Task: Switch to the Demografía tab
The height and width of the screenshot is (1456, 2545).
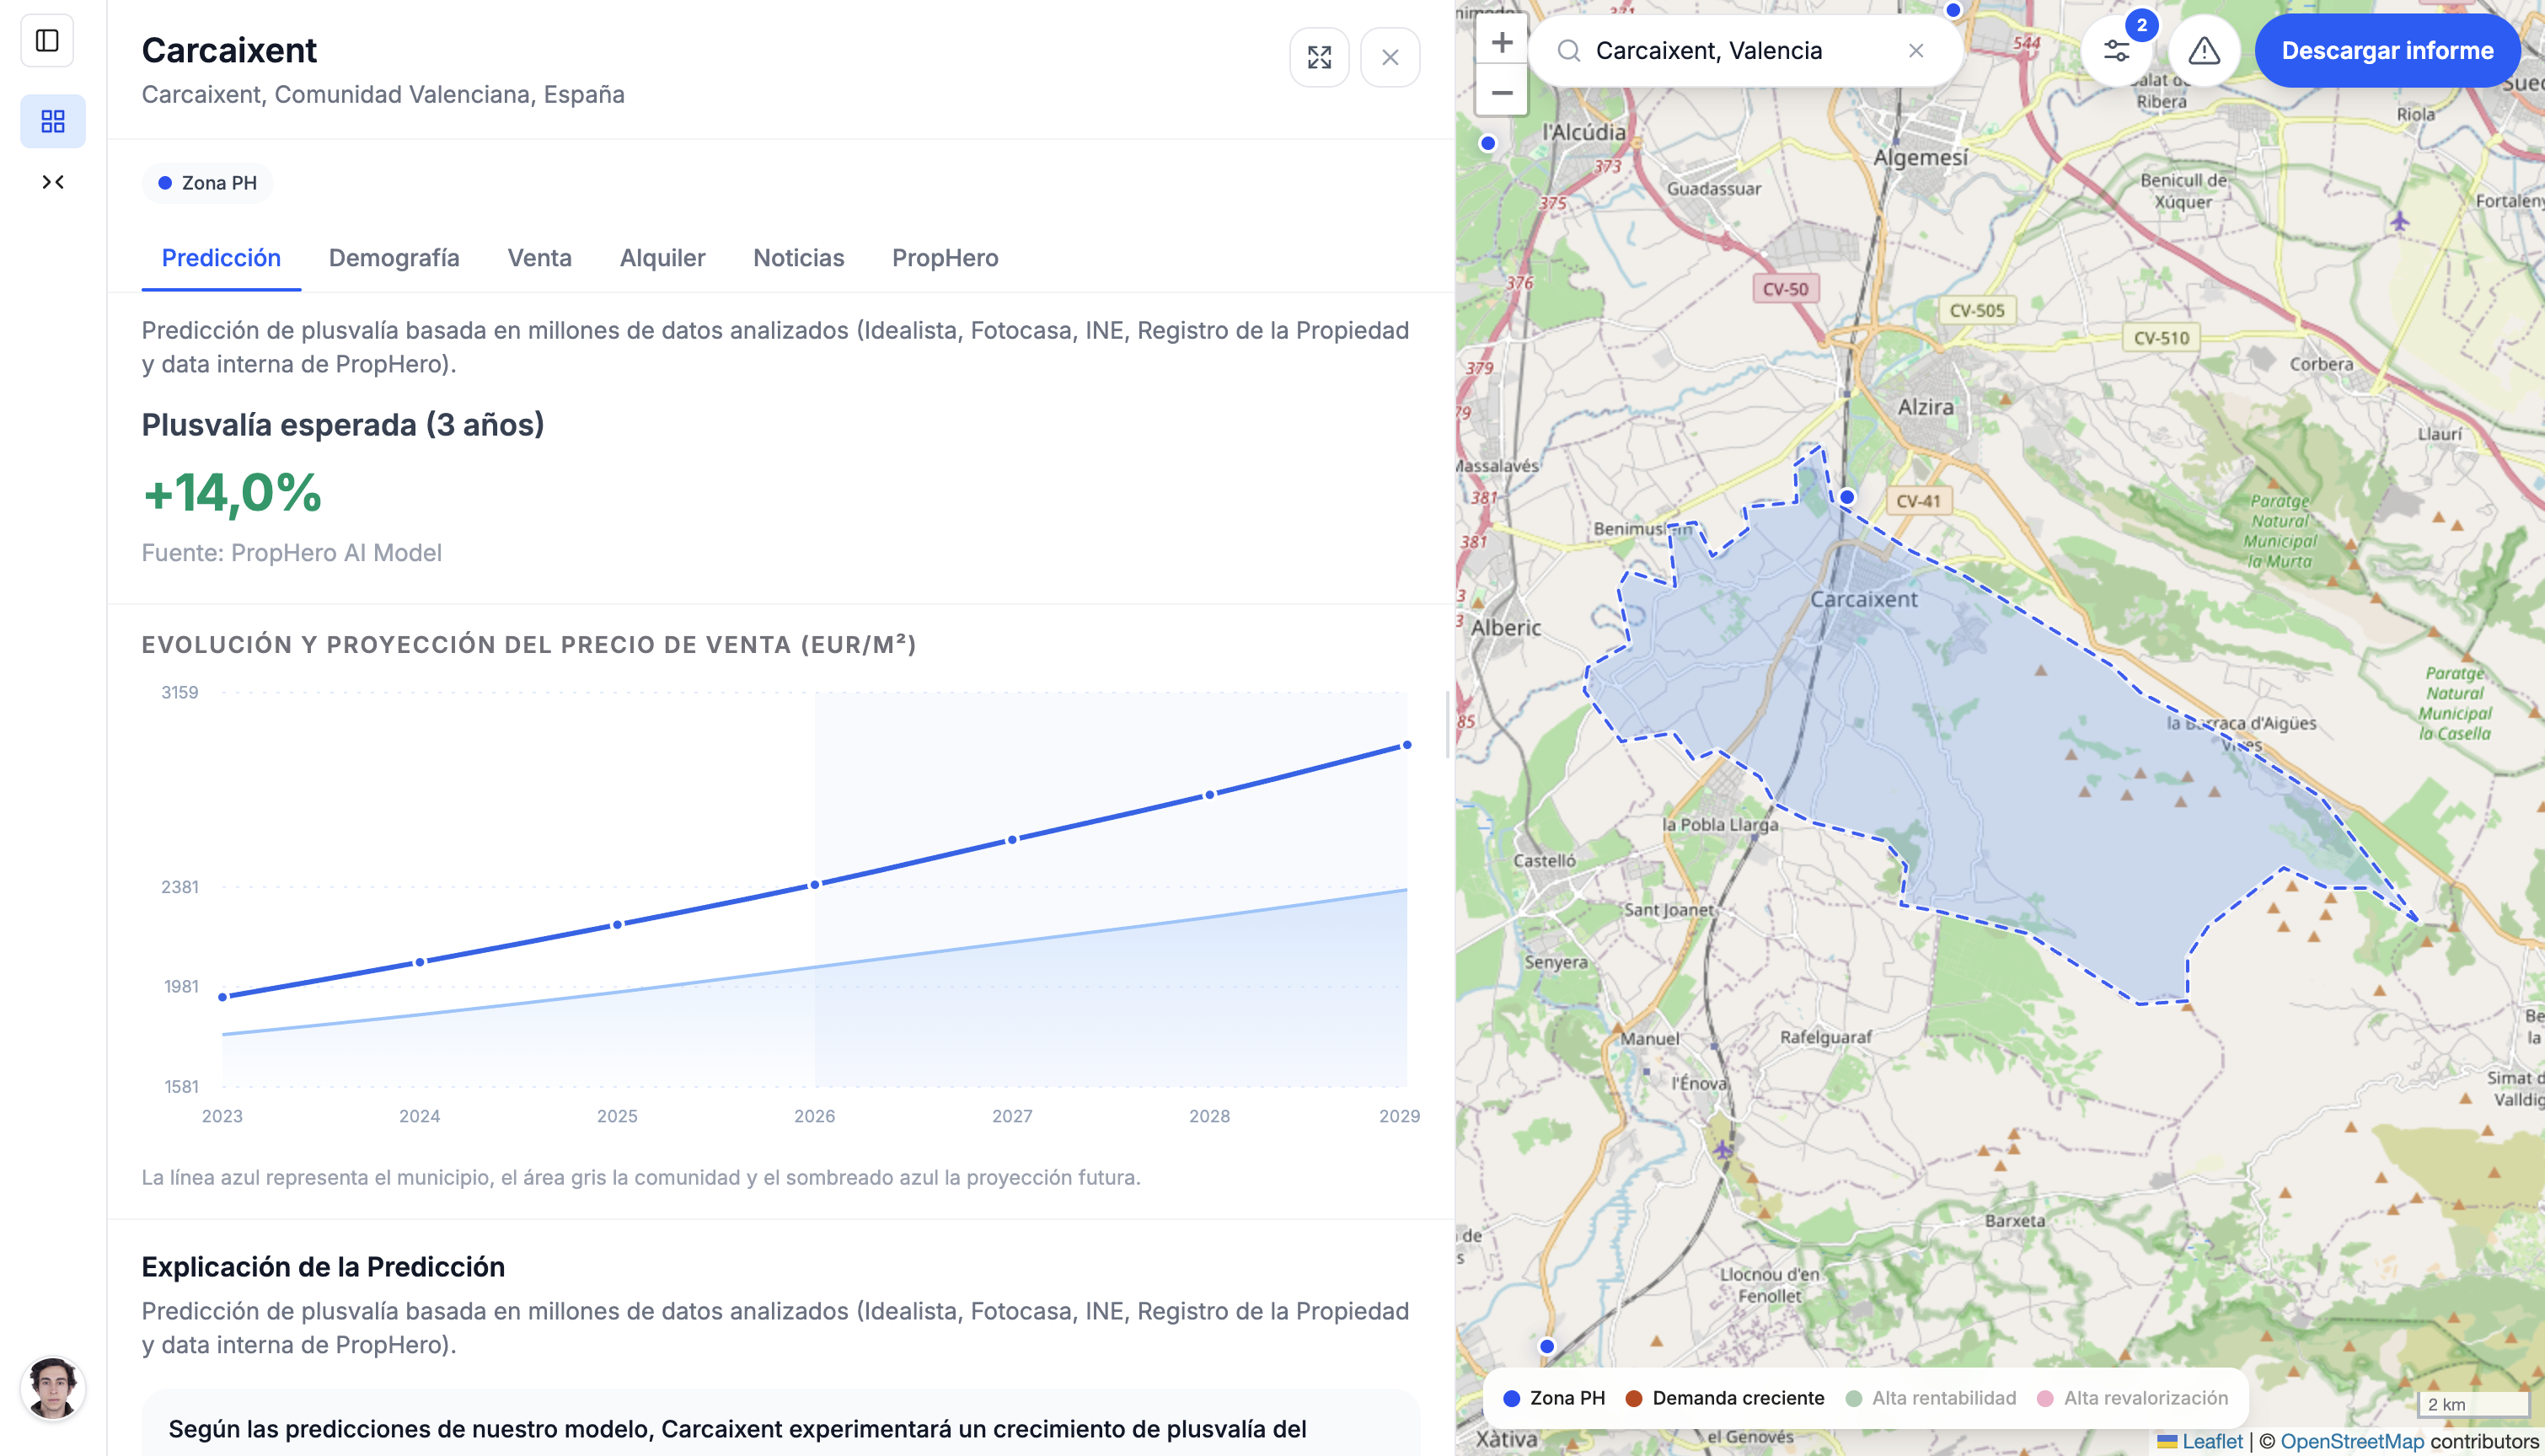Action: tap(393, 258)
